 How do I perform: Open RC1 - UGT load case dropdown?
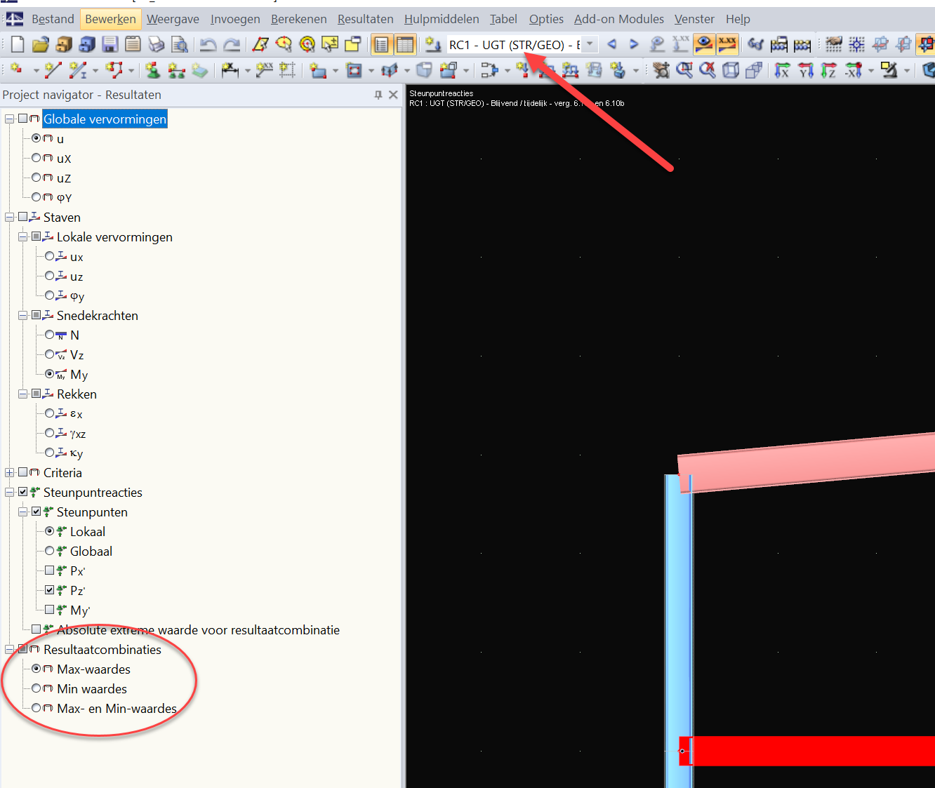590,44
